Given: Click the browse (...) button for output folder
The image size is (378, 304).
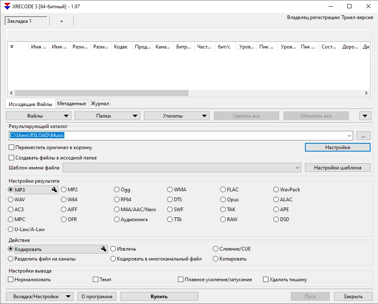Looking at the screenshot, I should (x=363, y=135).
